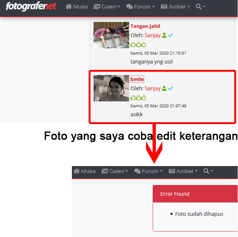Image resolution: width=238 pixels, height=237 pixels.
Task: Open the Smile photo thumbnail
Action: 111,88
